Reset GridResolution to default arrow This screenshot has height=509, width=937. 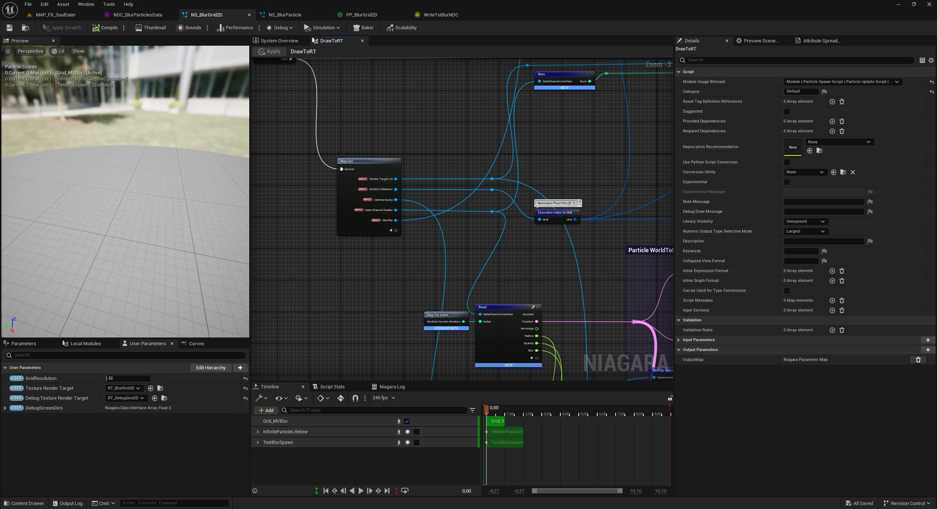tap(245, 378)
